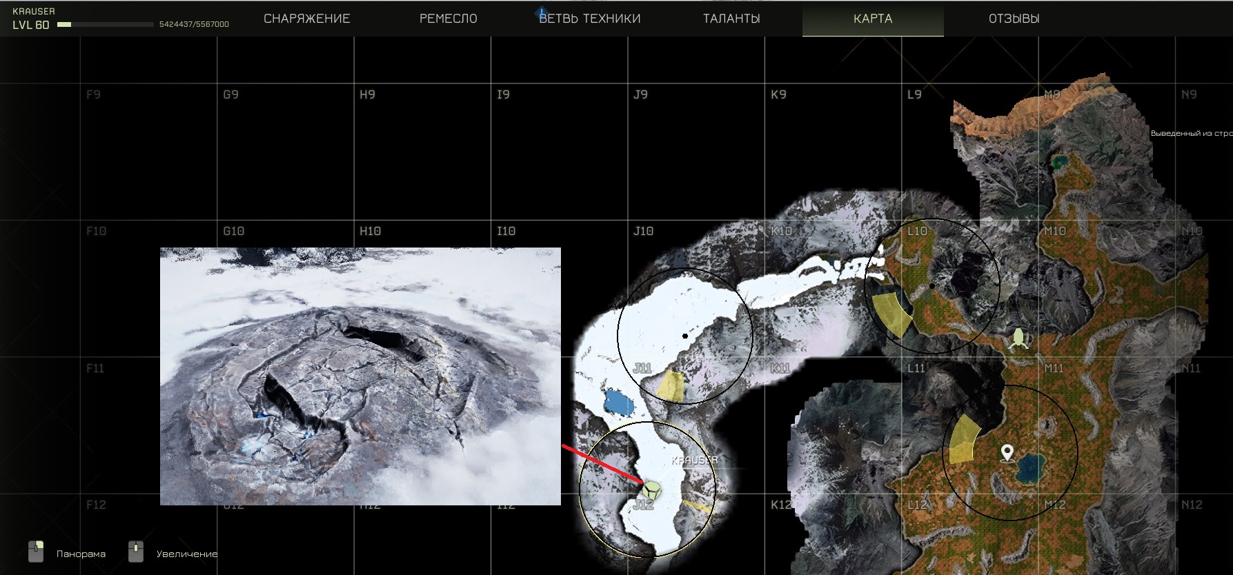Click the Панорама hint label
The image size is (1233, 575).
coord(81,554)
